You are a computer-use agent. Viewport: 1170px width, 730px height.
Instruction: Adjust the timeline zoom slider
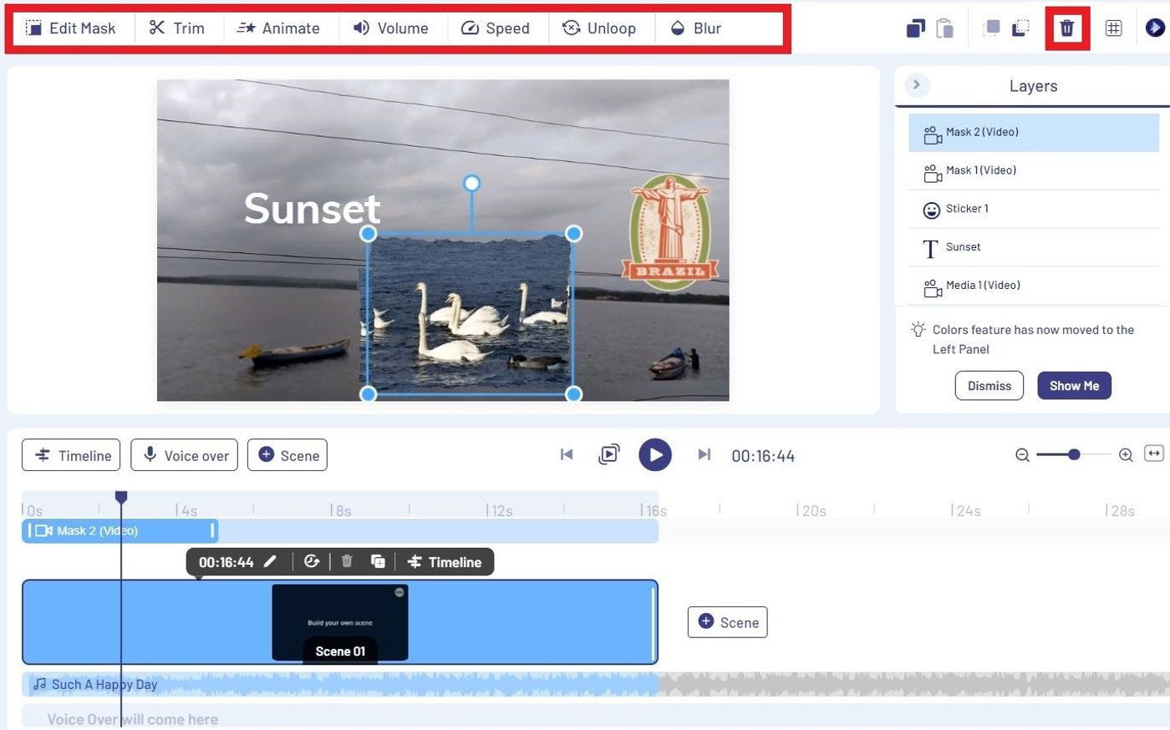click(1074, 455)
